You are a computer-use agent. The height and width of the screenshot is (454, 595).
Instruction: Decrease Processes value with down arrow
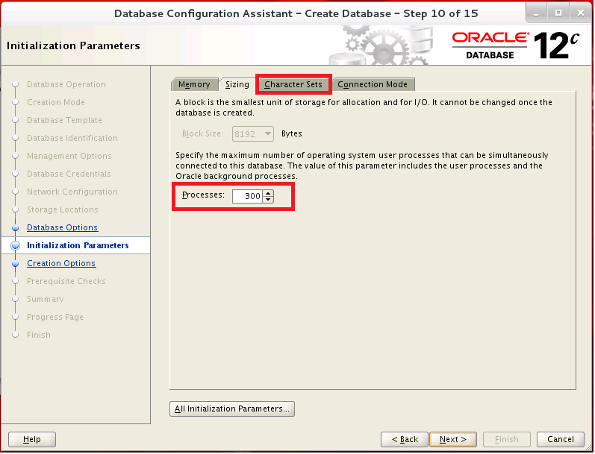point(269,200)
